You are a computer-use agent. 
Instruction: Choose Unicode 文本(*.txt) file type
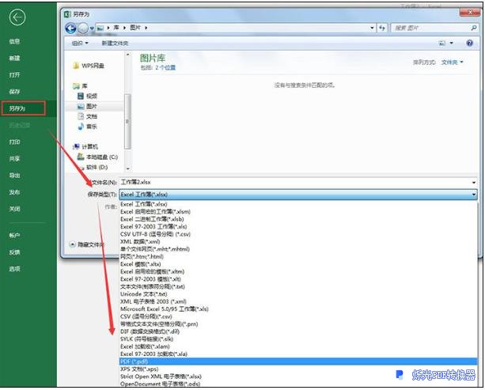298,294
